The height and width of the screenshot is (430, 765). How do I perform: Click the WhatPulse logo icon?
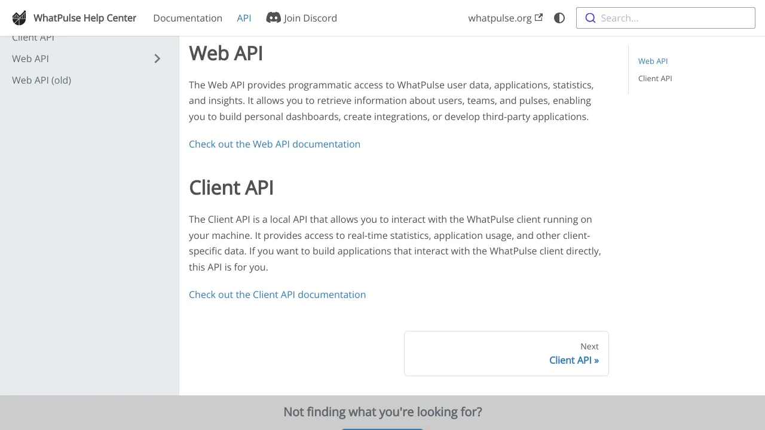19,18
